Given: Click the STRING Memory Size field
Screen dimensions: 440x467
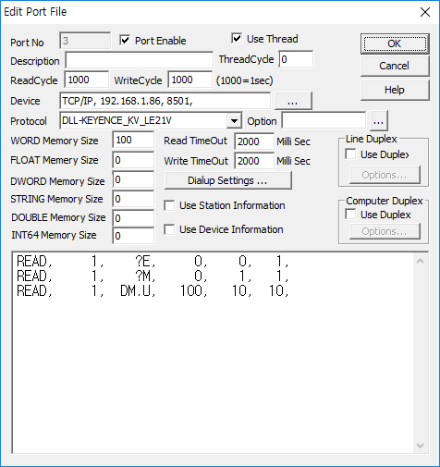Looking at the screenshot, I should coord(133,199).
